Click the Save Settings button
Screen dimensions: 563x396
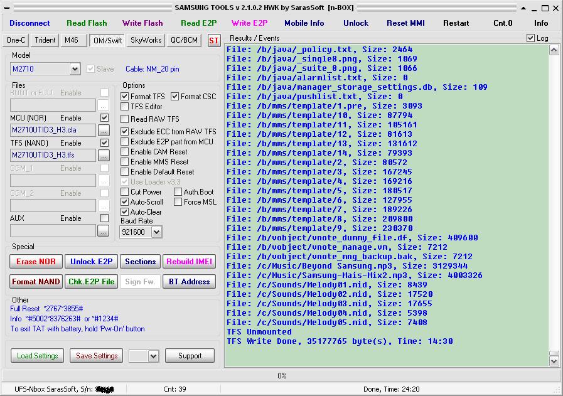[97, 356]
